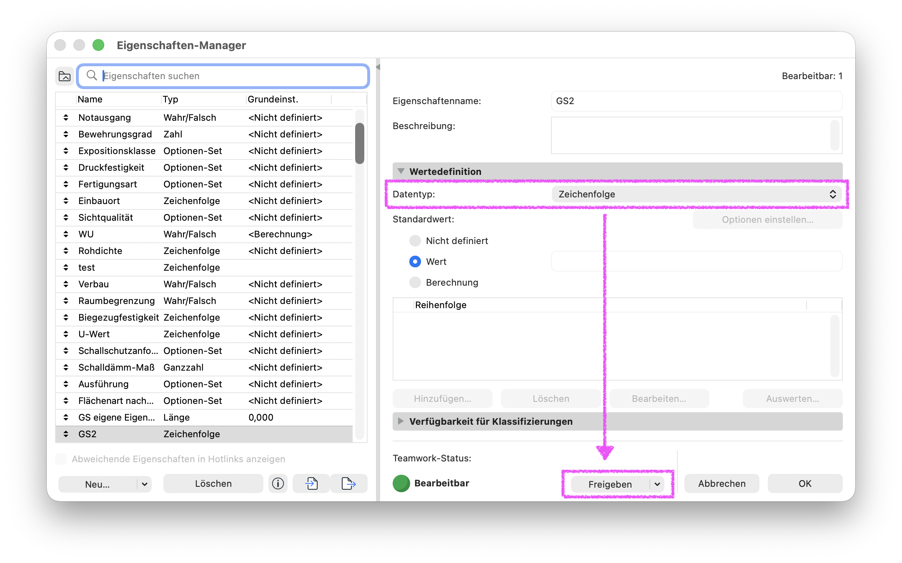The height and width of the screenshot is (563, 902).
Task: Collapse the Wertedefinition section
Action: (401, 171)
